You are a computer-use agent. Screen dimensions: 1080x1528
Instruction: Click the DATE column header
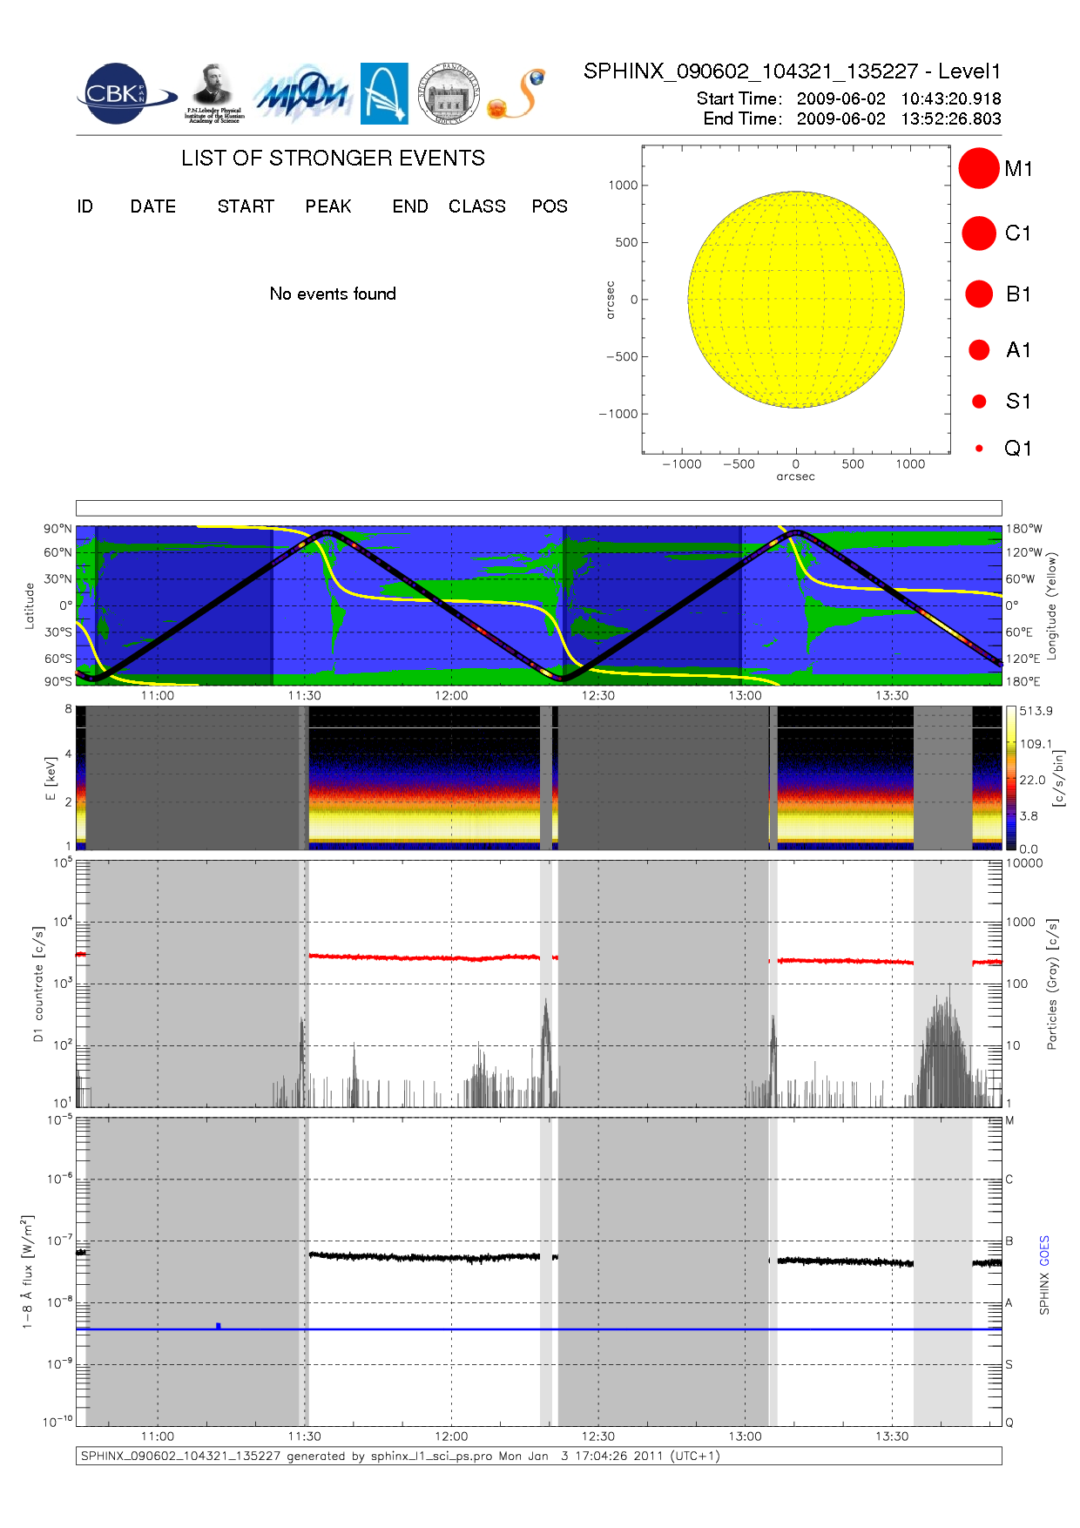[153, 206]
